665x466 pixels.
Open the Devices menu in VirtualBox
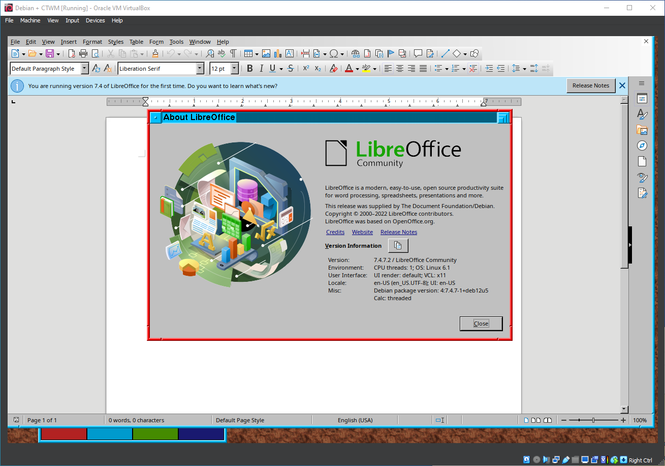pyautogui.click(x=95, y=20)
